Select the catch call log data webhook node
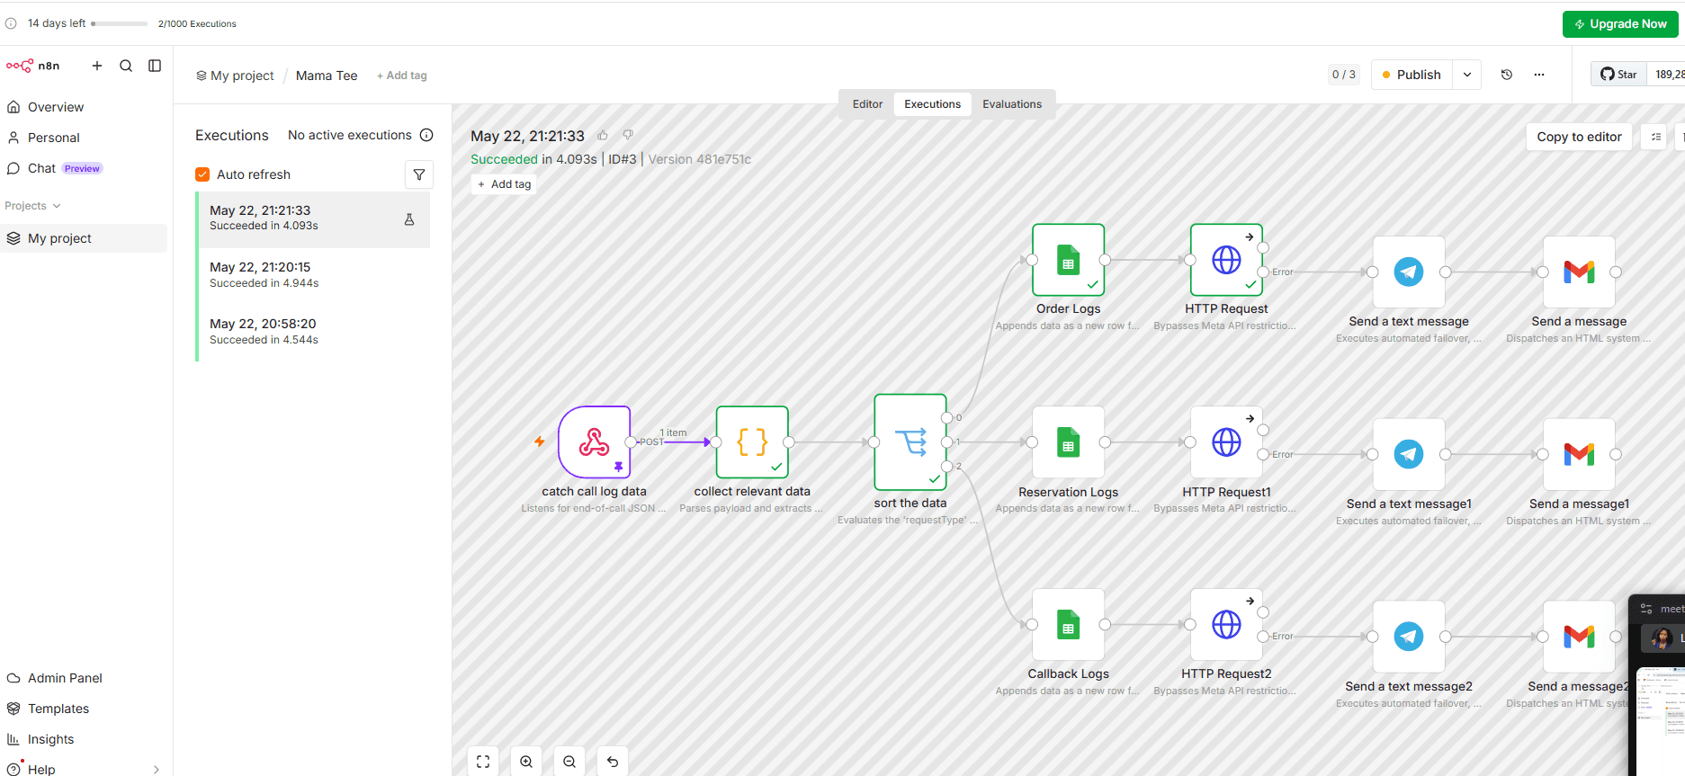This screenshot has height=776, width=1685. (594, 442)
